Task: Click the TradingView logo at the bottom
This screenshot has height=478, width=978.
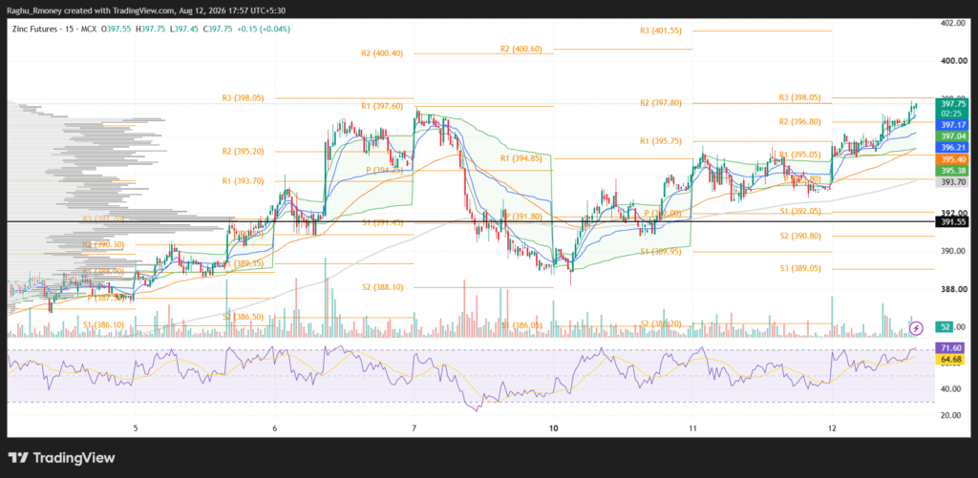Action: [x=62, y=457]
